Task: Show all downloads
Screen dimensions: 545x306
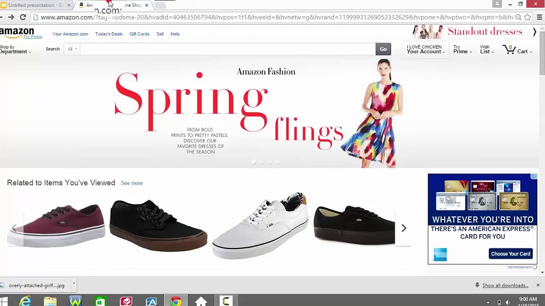Action: [x=505, y=286]
